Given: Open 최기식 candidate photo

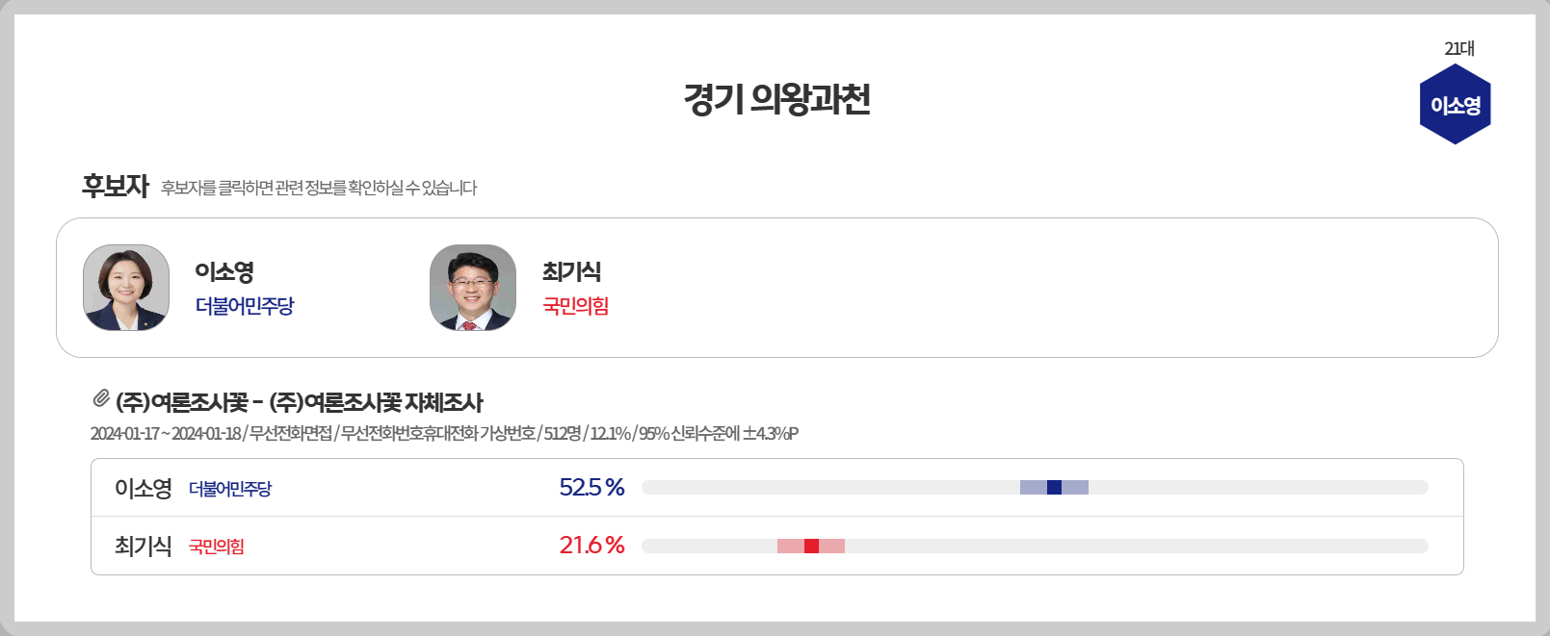Looking at the screenshot, I should click(x=473, y=288).
